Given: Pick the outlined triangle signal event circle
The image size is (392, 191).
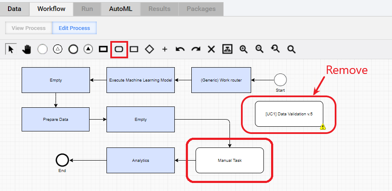Looking at the screenshot, I should (58, 49).
